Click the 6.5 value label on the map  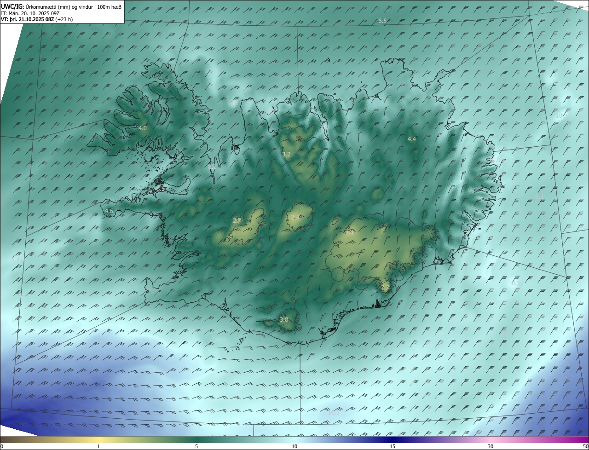pyautogui.click(x=382, y=21)
